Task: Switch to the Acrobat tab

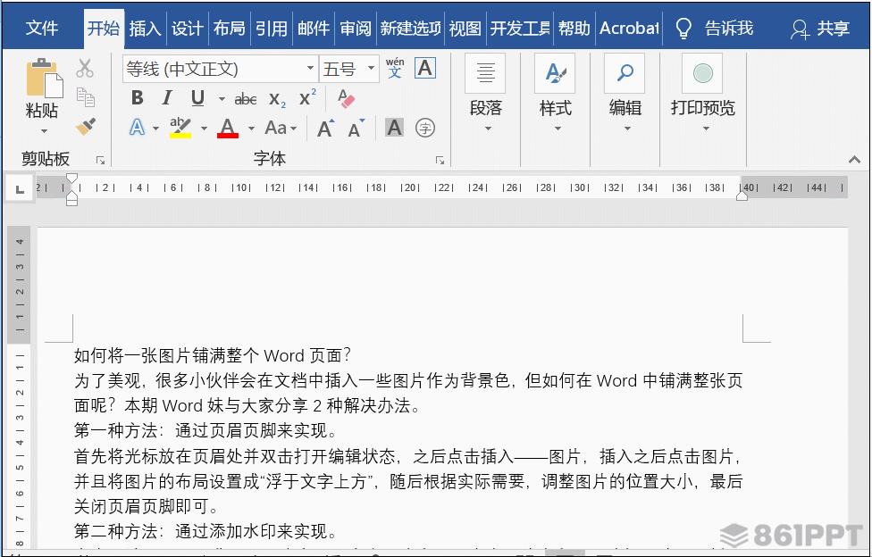Action: 629,29
